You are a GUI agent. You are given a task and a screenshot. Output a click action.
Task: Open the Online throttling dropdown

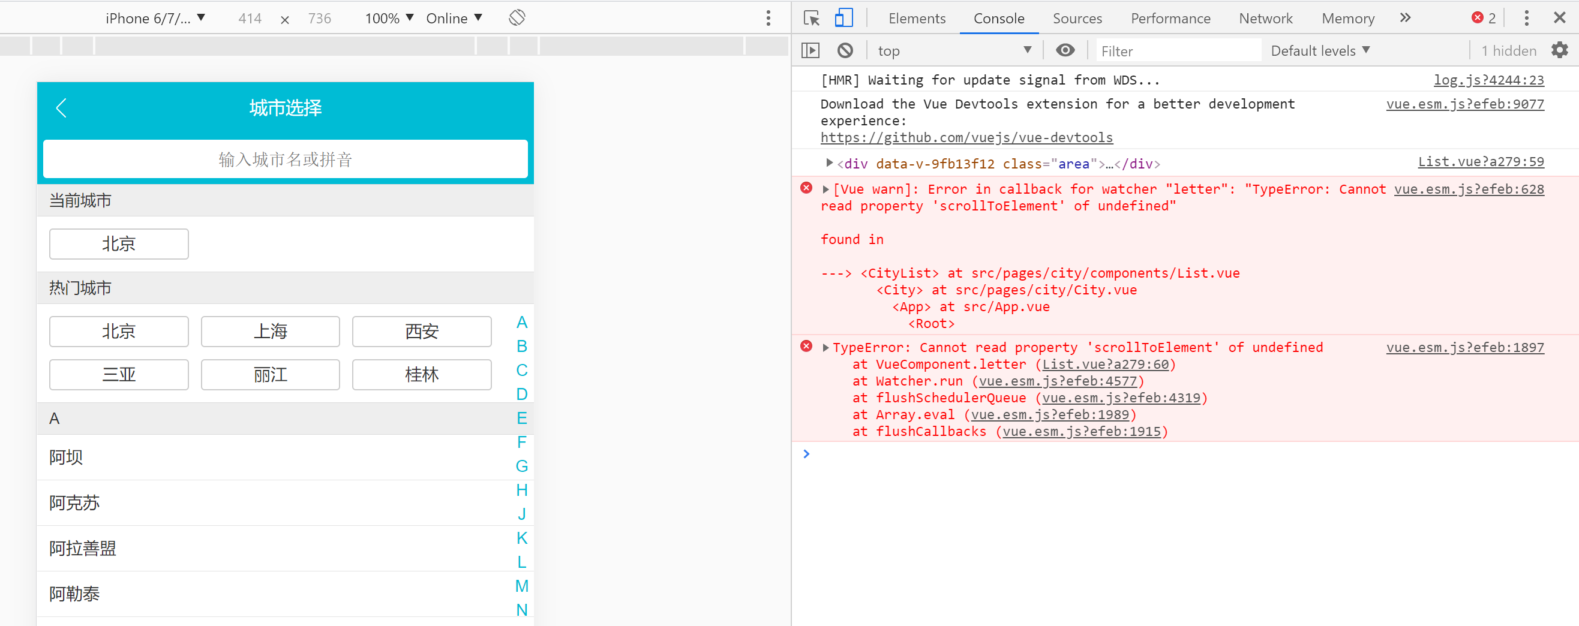coord(454,19)
